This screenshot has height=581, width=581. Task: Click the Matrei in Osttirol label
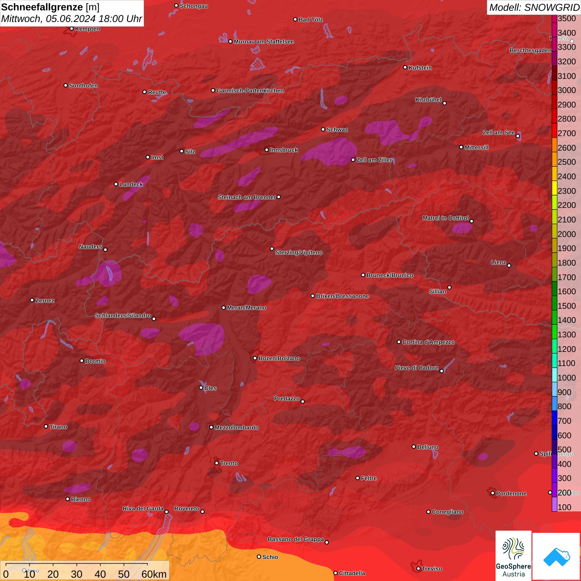(446, 218)
